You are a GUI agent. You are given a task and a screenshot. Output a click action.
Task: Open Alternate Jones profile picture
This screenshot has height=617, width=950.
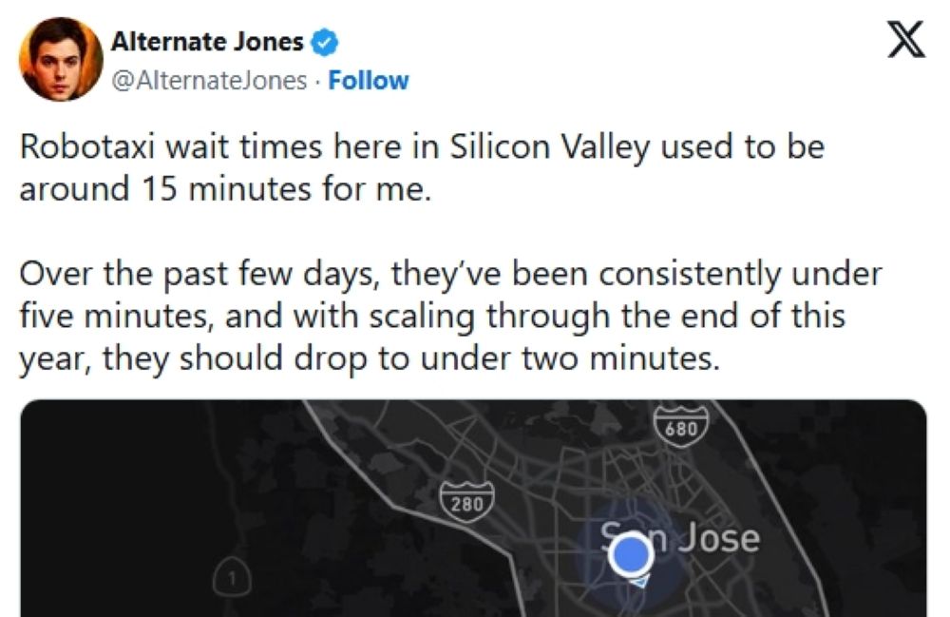(x=61, y=58)
